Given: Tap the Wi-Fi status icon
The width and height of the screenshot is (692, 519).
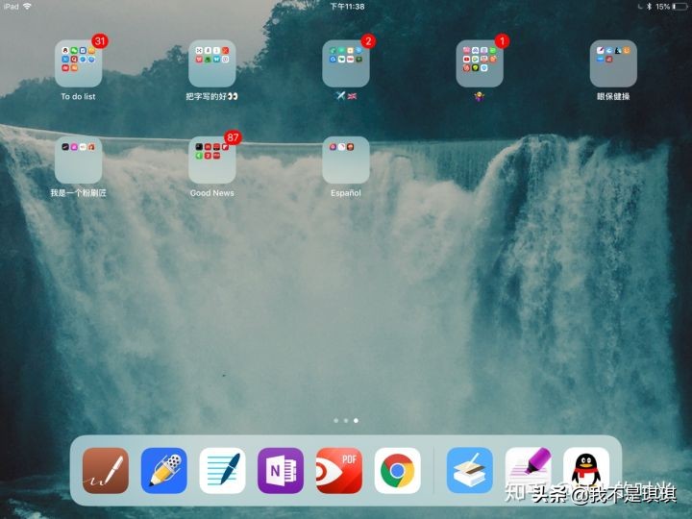Looking at the screenshot, I should tap(27, 6).
